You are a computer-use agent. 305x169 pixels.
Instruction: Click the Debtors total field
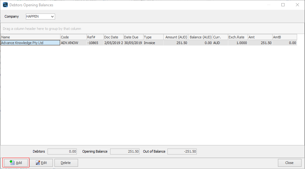(62, 151)
